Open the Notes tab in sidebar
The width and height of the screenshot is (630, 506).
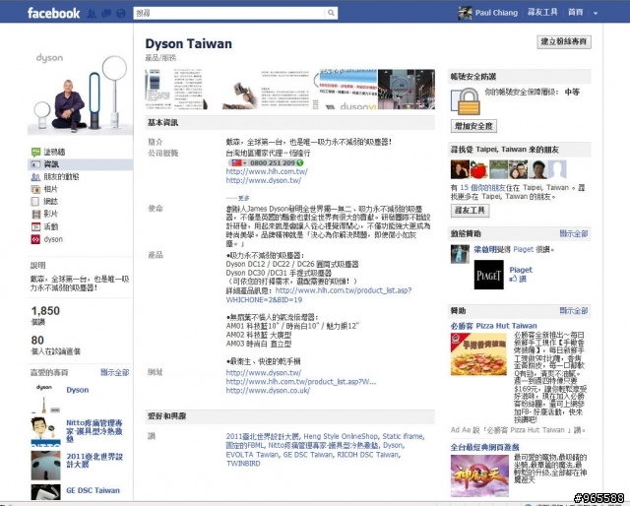(81, 202)
